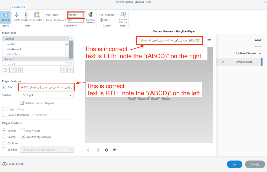Select the PROPERTIES ribbon tab
The width and height of the screenshot is (267, 172).
point(18,7)
